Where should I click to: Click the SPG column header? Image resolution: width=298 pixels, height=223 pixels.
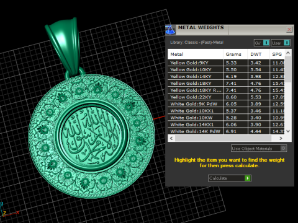[277, 54]
